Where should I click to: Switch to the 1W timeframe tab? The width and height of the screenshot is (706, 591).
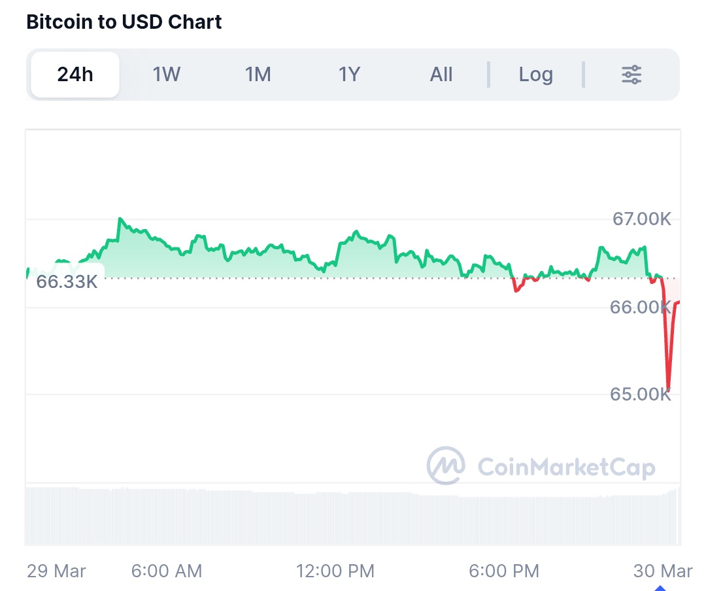tap(166, 75)
